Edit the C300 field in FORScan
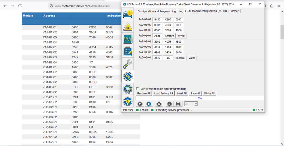Viewport: 284px width, 146px height. tap(168, 19)
